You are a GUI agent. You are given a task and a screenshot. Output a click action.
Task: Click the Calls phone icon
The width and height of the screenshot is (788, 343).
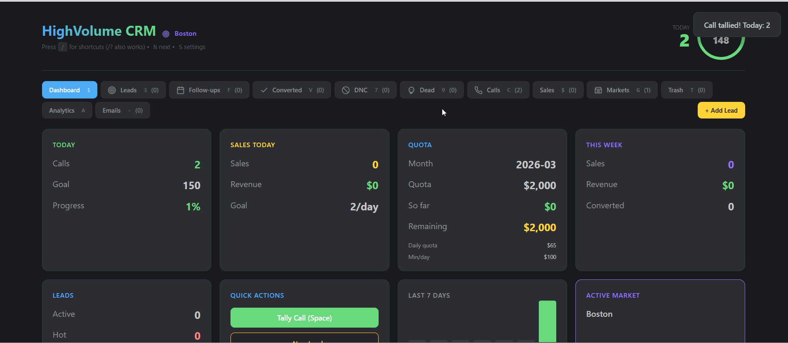point(478,90)
